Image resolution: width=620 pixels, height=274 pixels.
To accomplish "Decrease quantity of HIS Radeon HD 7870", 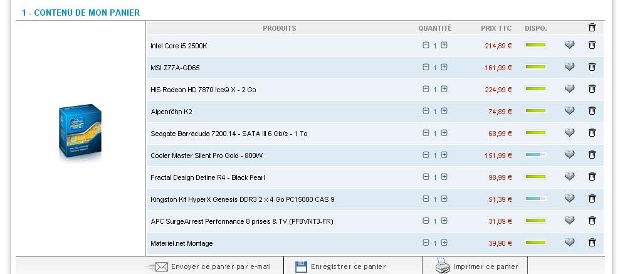I will coord(426,90).
